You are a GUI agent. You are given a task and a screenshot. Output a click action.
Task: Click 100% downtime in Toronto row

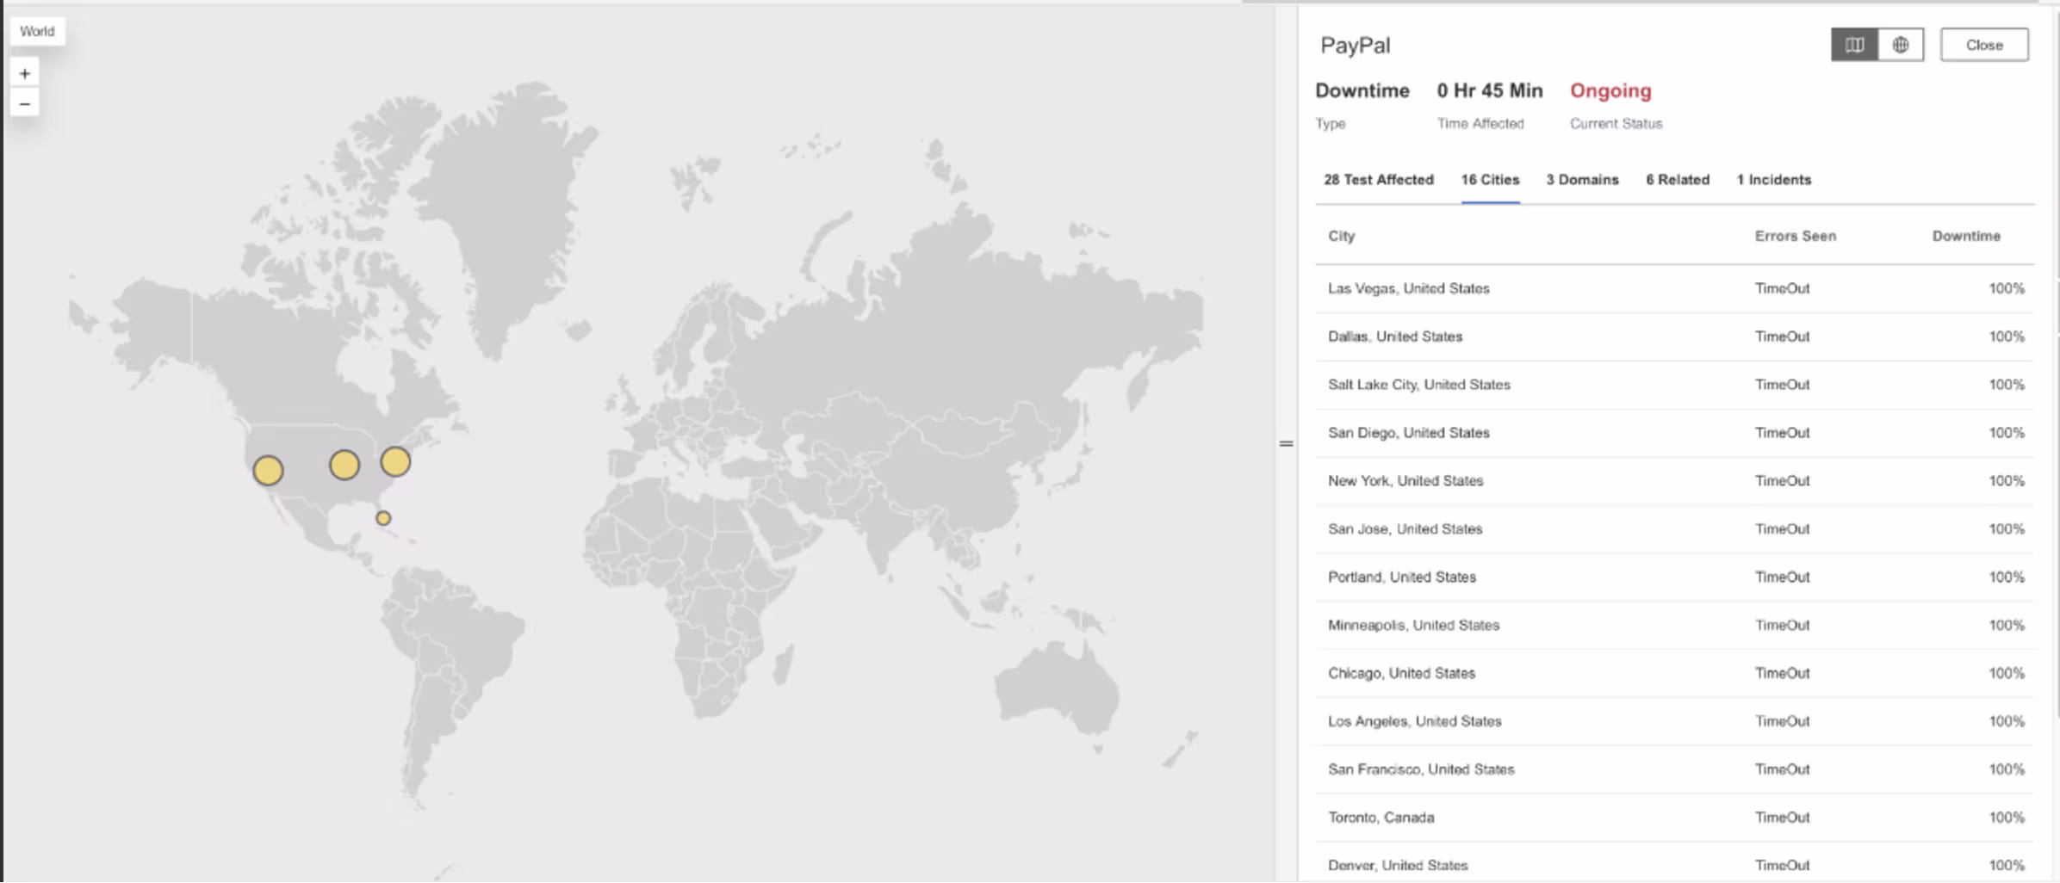pyautogui.click(x=2007, y=818)
